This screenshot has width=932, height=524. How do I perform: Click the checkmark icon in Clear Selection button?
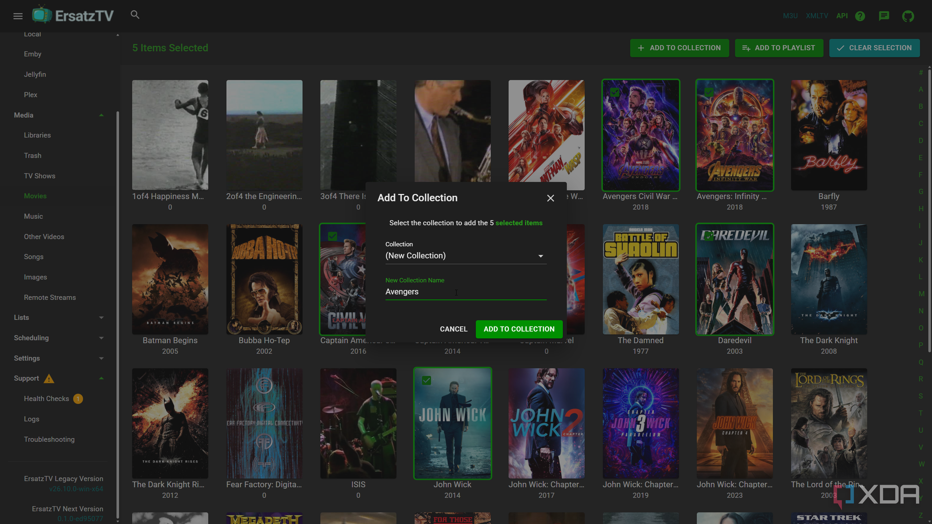pyautogui.click(x=840, y=48)
